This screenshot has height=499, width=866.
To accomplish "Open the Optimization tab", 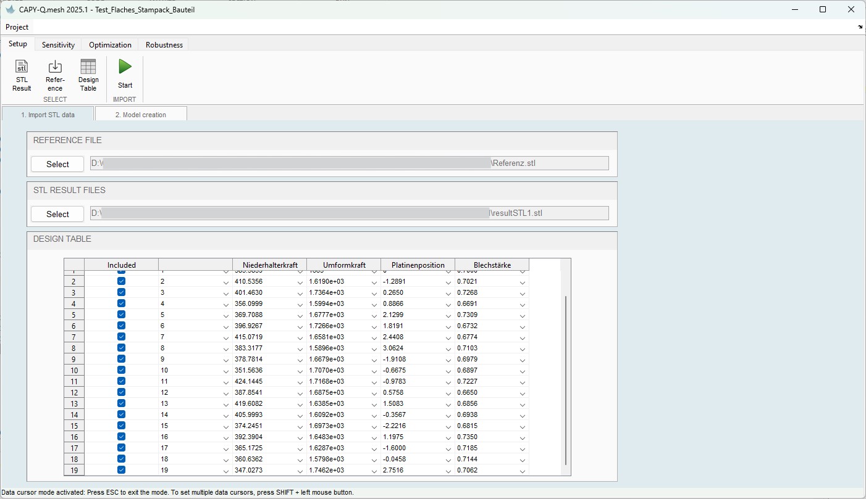I will pos(110,44).
